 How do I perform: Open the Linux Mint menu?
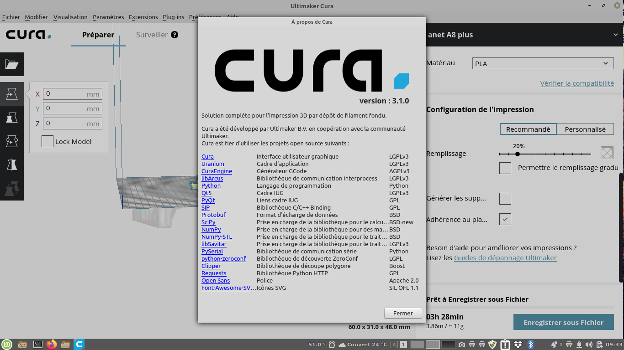point(7,345)
